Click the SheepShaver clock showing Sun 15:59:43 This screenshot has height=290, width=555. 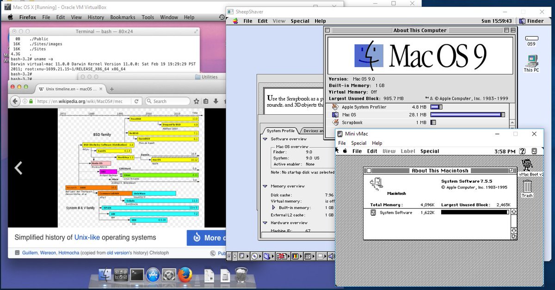coord(497,21)
